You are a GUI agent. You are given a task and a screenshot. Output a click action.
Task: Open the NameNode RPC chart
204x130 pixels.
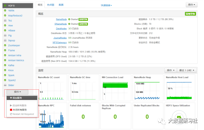52,116
